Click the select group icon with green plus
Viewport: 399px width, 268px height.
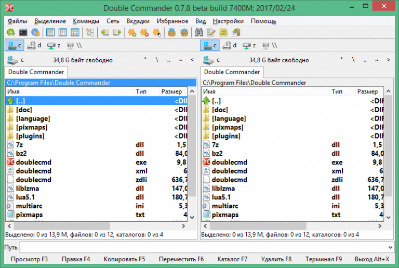tap(132, 33)
